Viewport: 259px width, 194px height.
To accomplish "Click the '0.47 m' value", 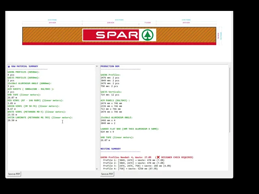I will [x=12, y=109].
